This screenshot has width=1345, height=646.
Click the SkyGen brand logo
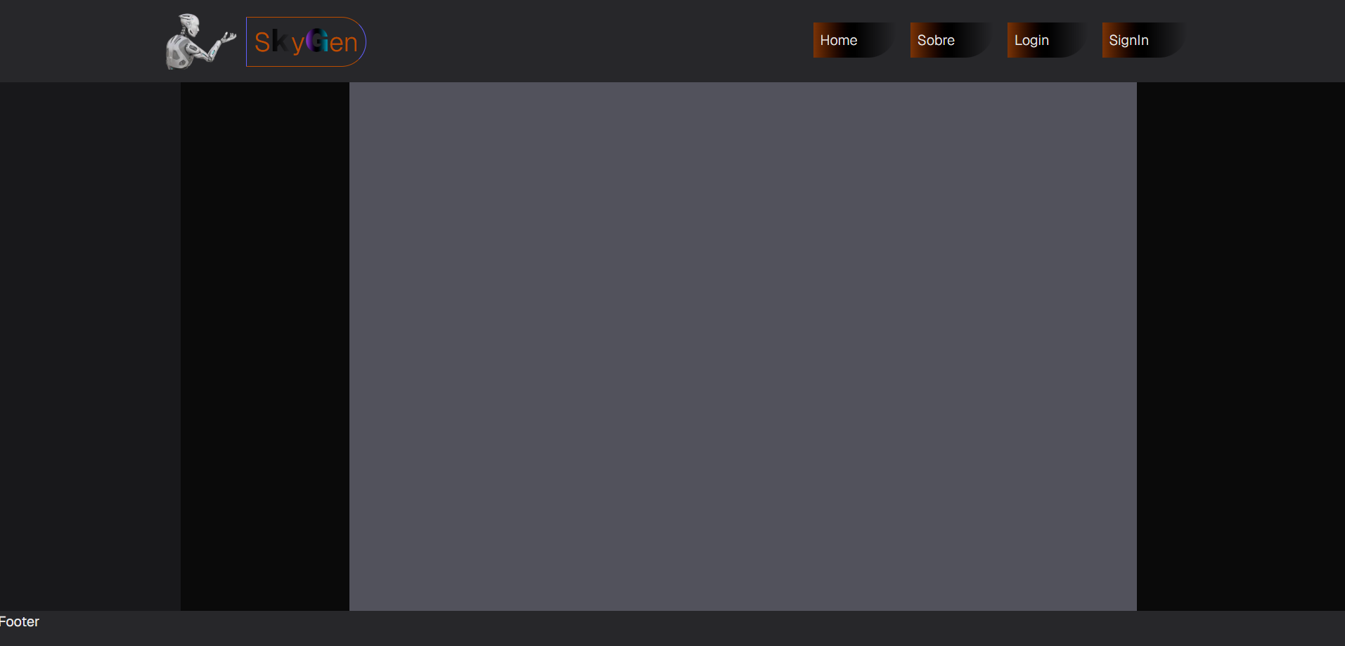click(306, 41)
